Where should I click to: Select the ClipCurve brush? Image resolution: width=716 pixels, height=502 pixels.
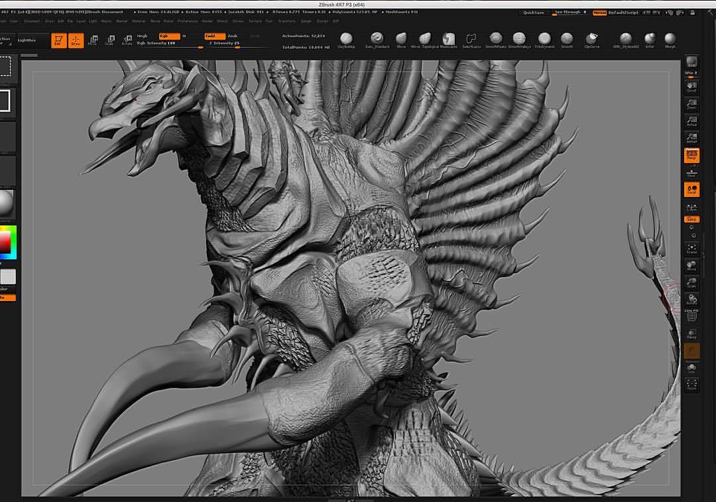pyautogui.click(x=592, y=40)
